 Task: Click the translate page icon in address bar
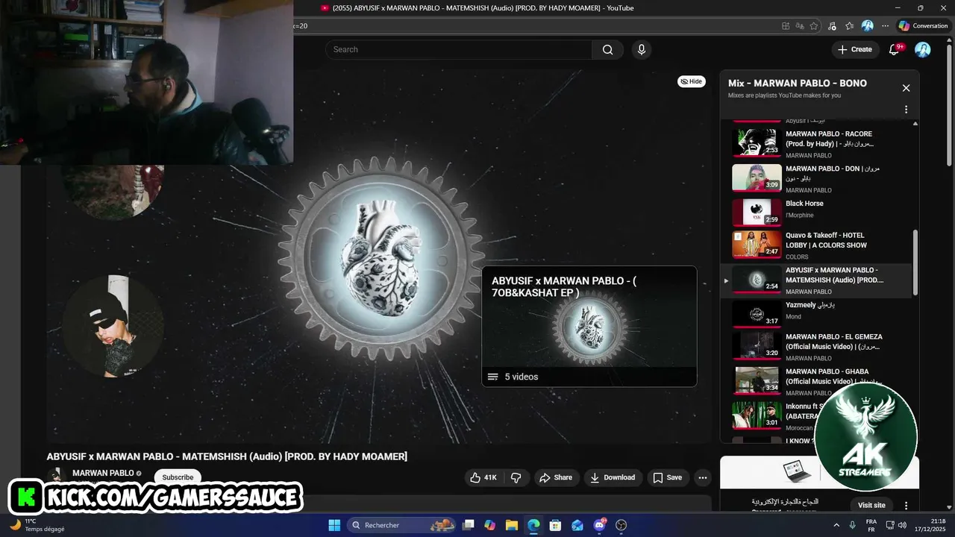coord(799,25)
